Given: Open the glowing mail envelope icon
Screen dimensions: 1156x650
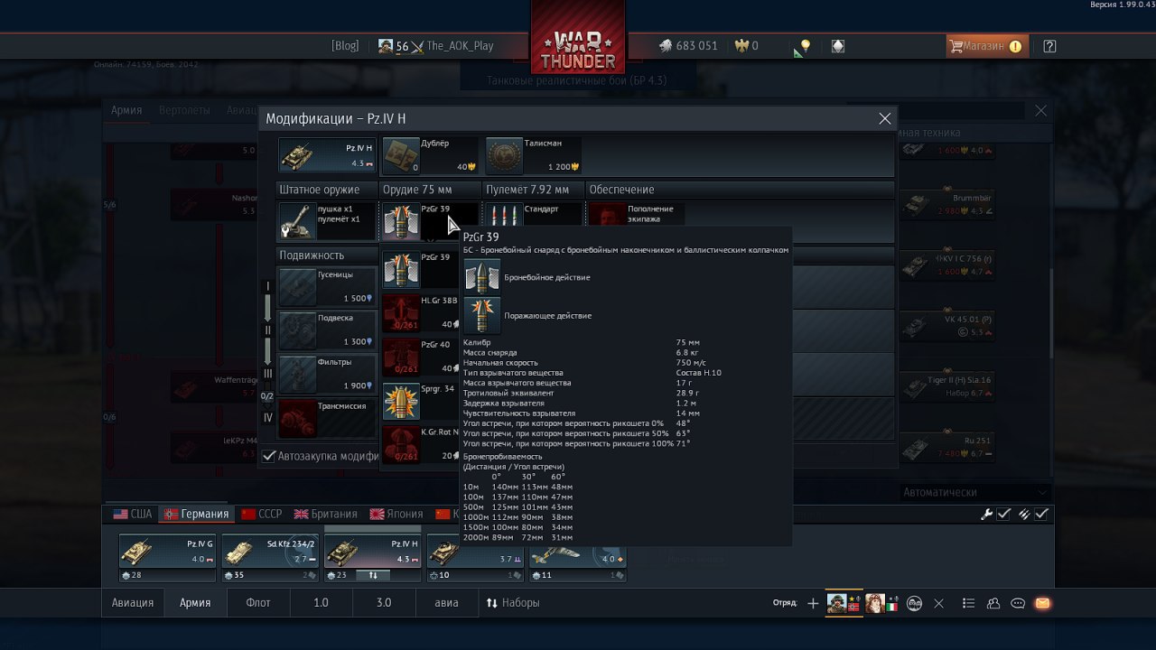Looking at the screenshot, I should click(x=1042, y=603).
